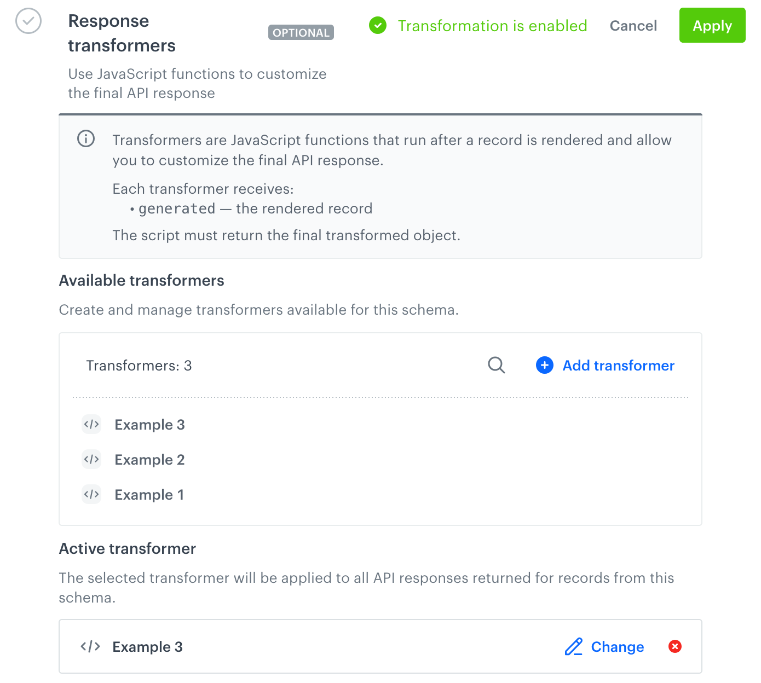Click the active transformer code icon
This screenshot has height=683, width=761.
coord(90,646)
